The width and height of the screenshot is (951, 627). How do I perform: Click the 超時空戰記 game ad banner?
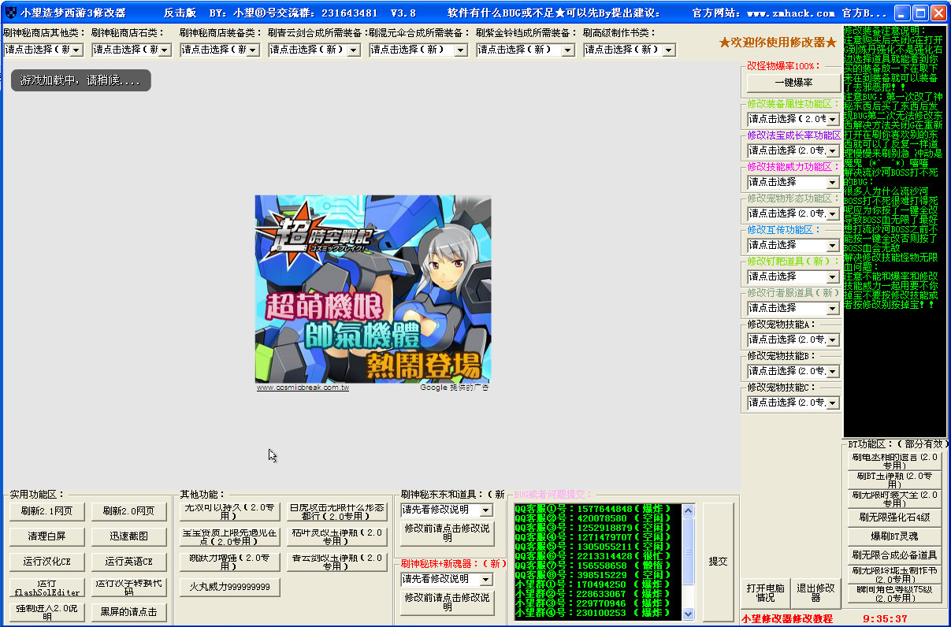(x=373, y=289)
